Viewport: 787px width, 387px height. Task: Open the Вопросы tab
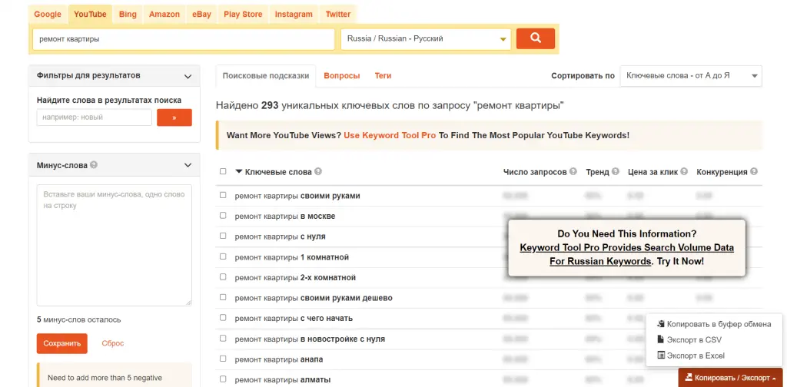[x=342, y=76]
